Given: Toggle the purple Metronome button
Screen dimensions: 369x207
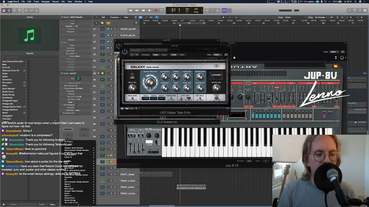Looking at the screenshot, I should [x=229, y=10].
